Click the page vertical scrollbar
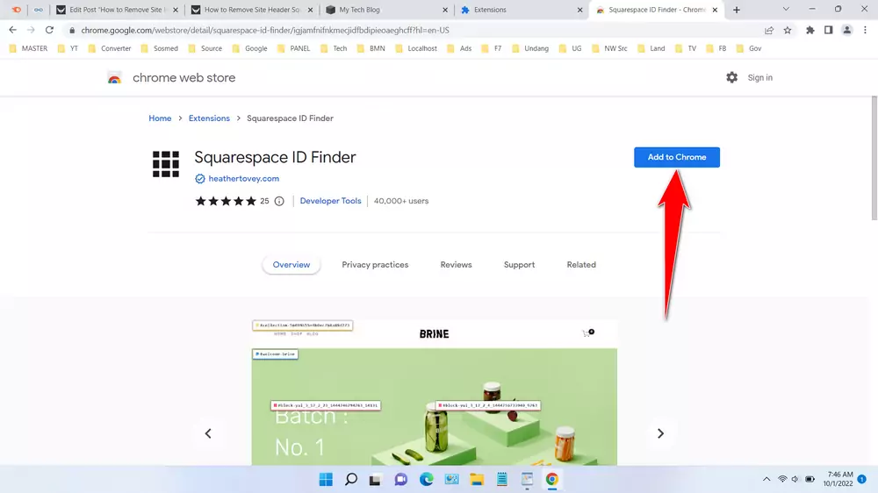Viewport: 878px width, 493px height. (874, 159)
